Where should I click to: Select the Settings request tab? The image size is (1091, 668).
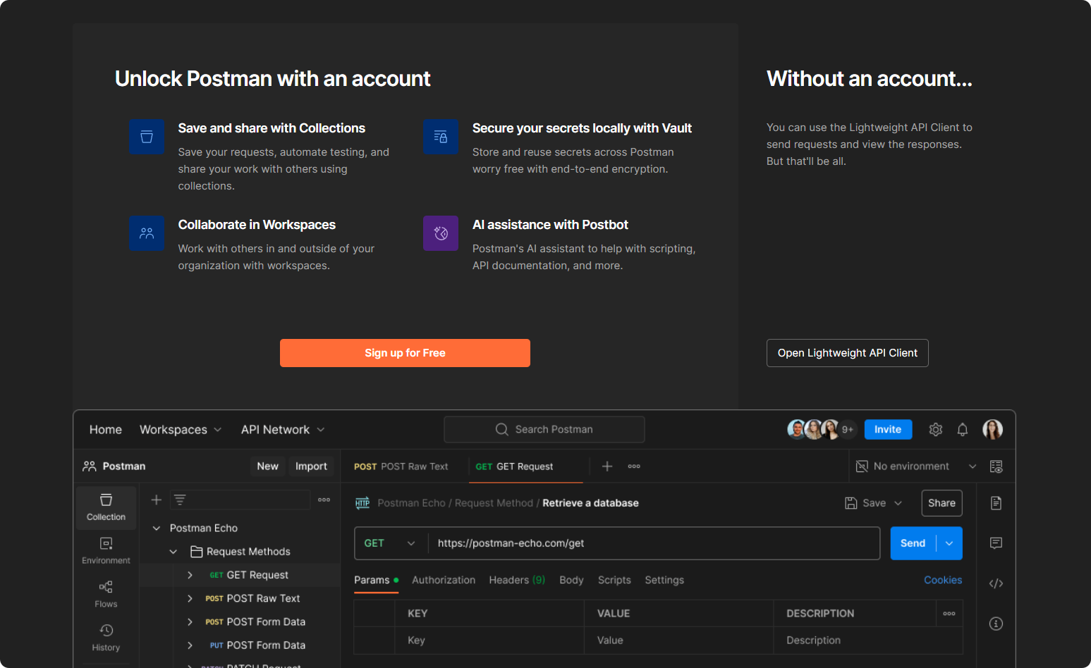tap(664, 580)
